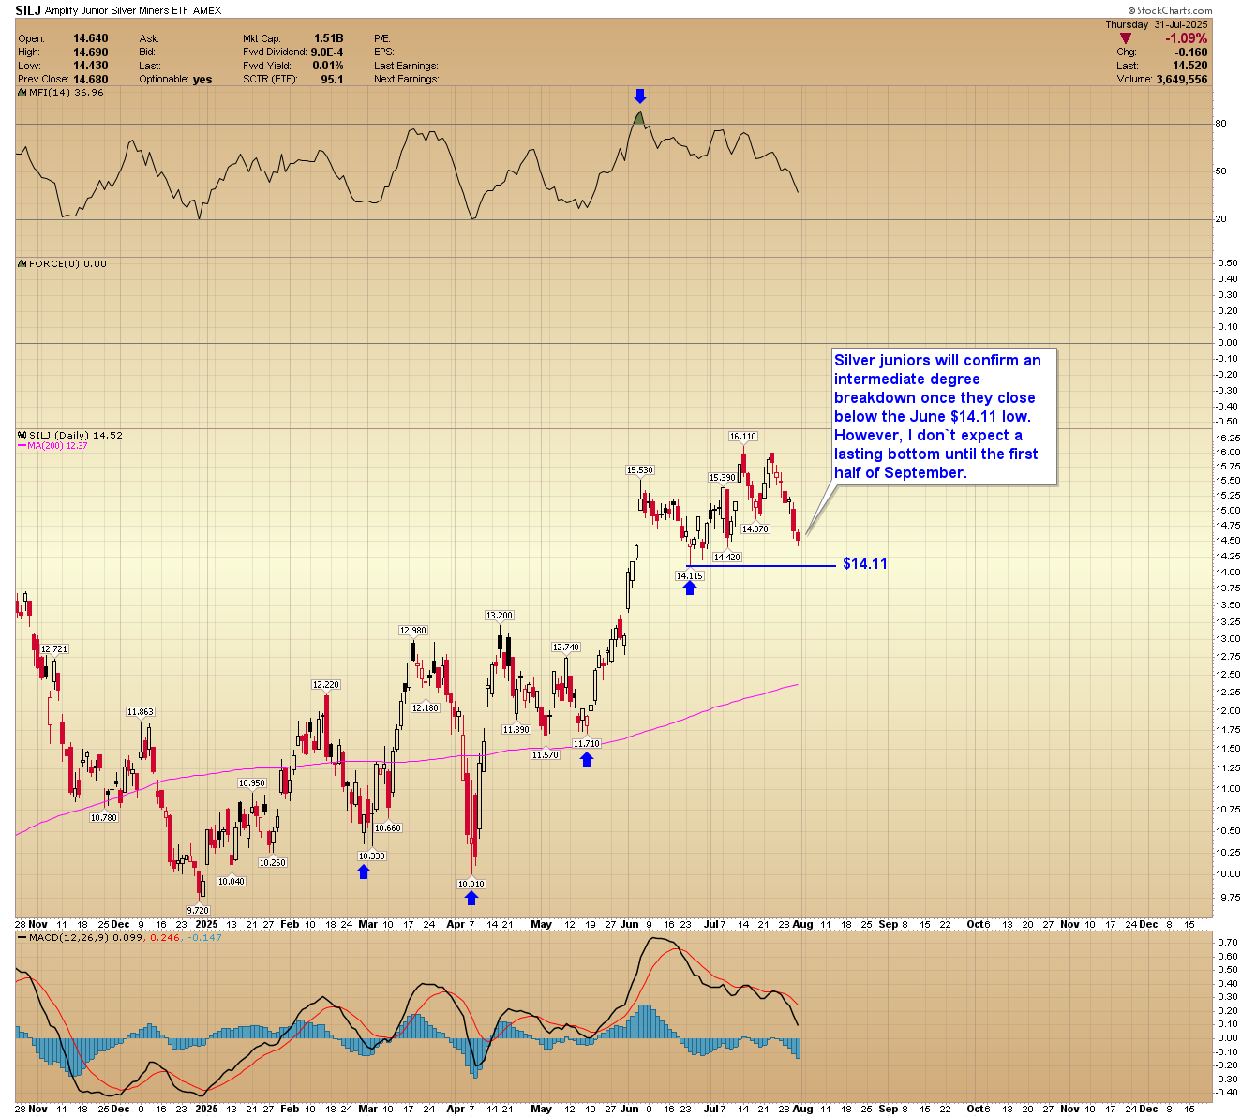Click the bold SILJ ticker symbol

[x=28, y=10]
